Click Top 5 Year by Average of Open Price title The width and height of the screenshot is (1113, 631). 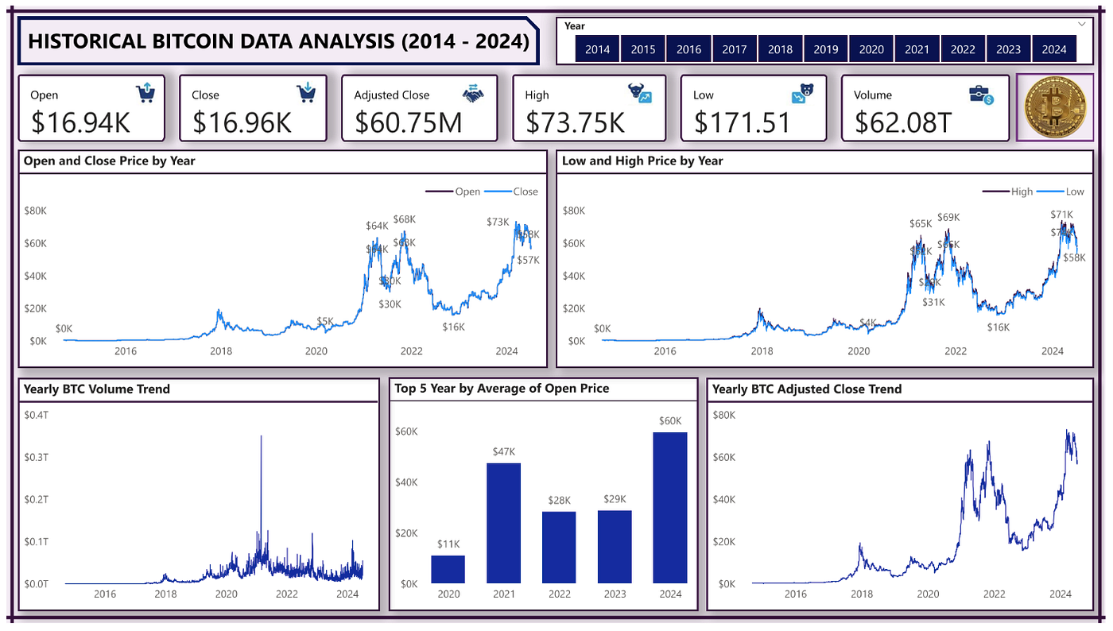[502, 389]
